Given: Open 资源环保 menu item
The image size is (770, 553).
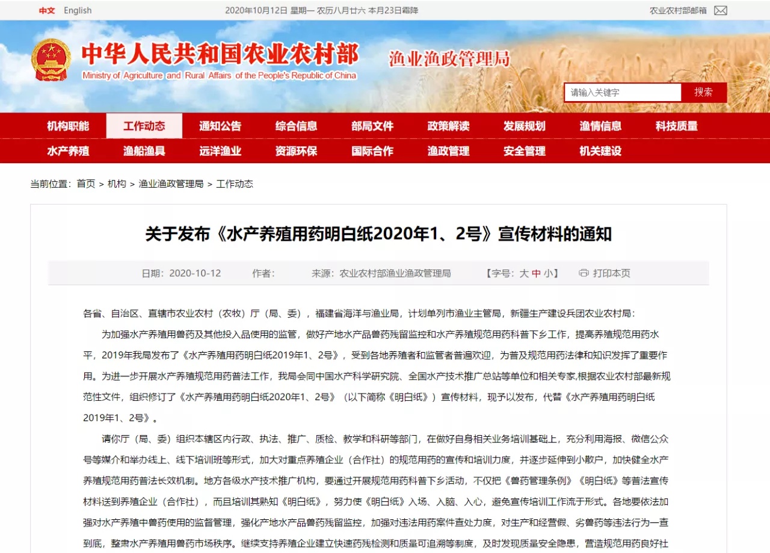Looking at the screenshot, I should pos(297,151).
